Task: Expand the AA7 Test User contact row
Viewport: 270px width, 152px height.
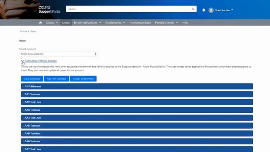Action: click(x=137, y=149)
